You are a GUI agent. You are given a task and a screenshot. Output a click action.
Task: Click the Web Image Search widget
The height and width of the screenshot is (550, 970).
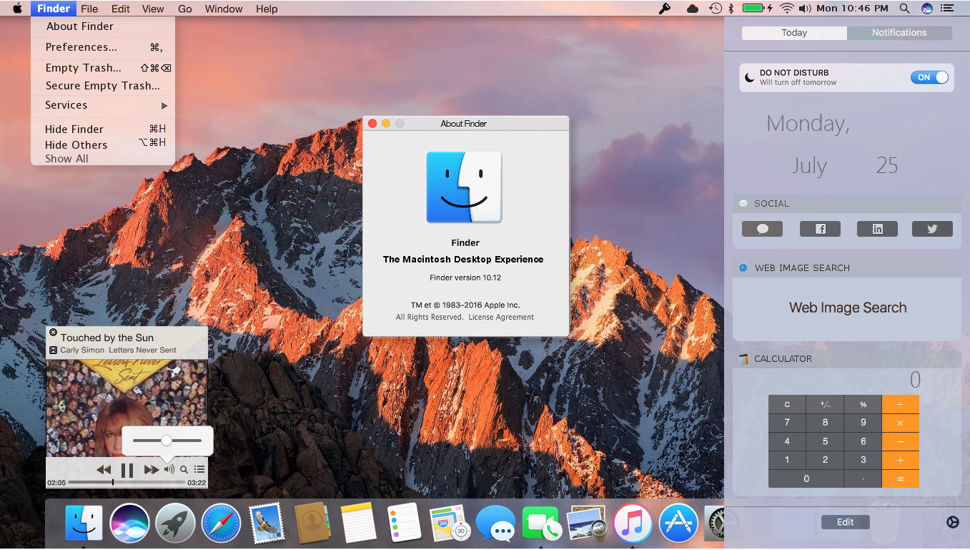pyautogui.click(x=847, y=308)
